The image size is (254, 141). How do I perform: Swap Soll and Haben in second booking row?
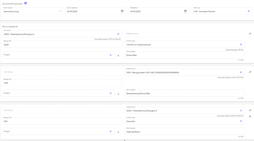pos(250,72)
